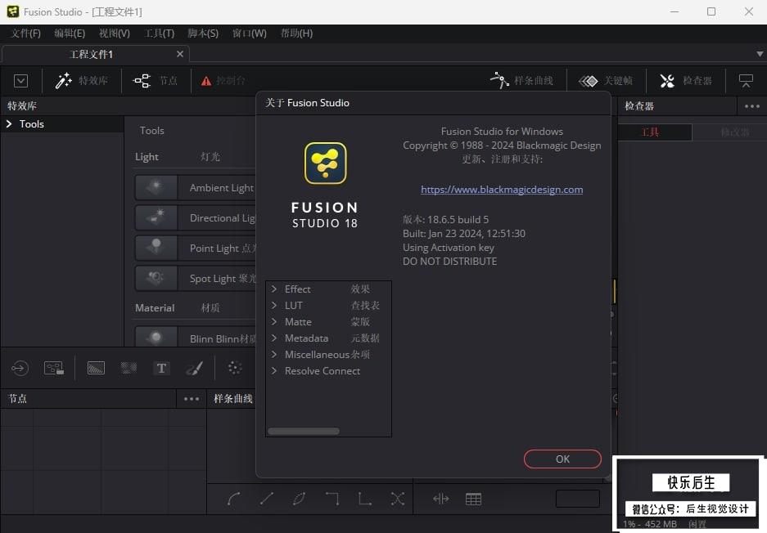The image size is (767, 533).
Task: Click the "Material 材质" section header
Action: point(178,307)
